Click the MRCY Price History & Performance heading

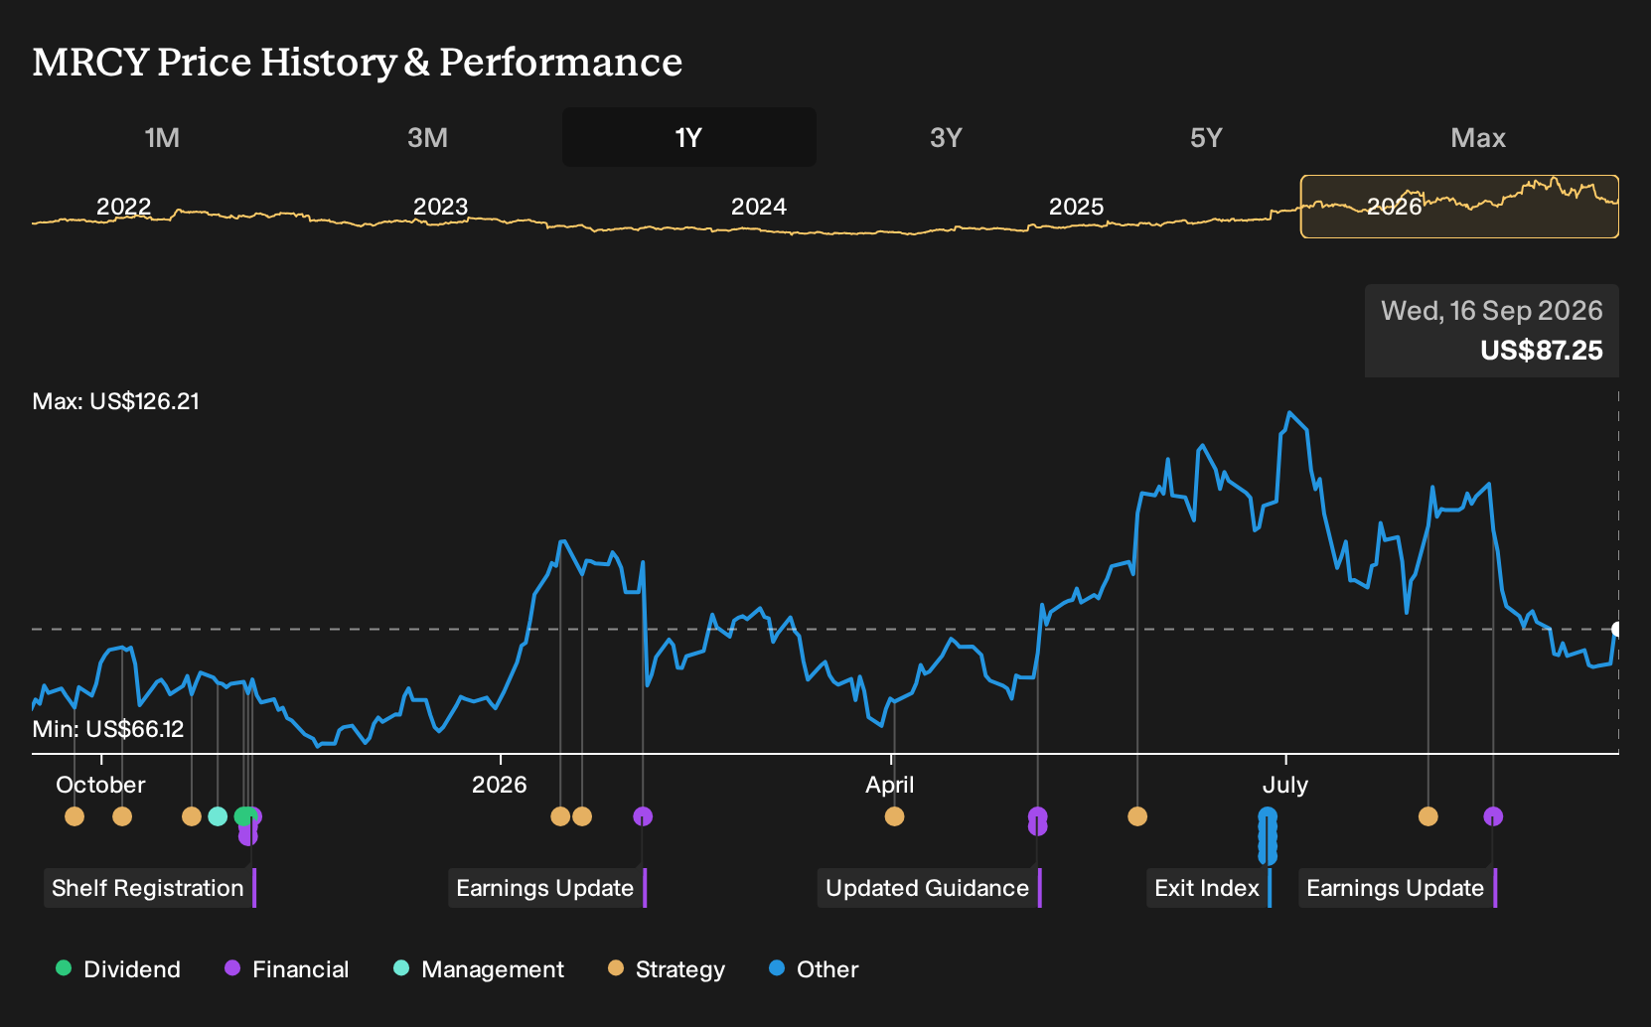pos(358,62)
